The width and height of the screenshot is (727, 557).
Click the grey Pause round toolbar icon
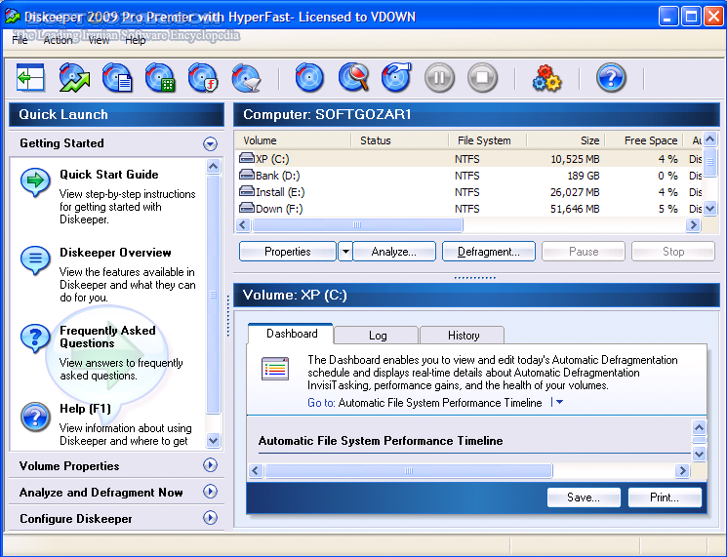(x=439, y=77)
